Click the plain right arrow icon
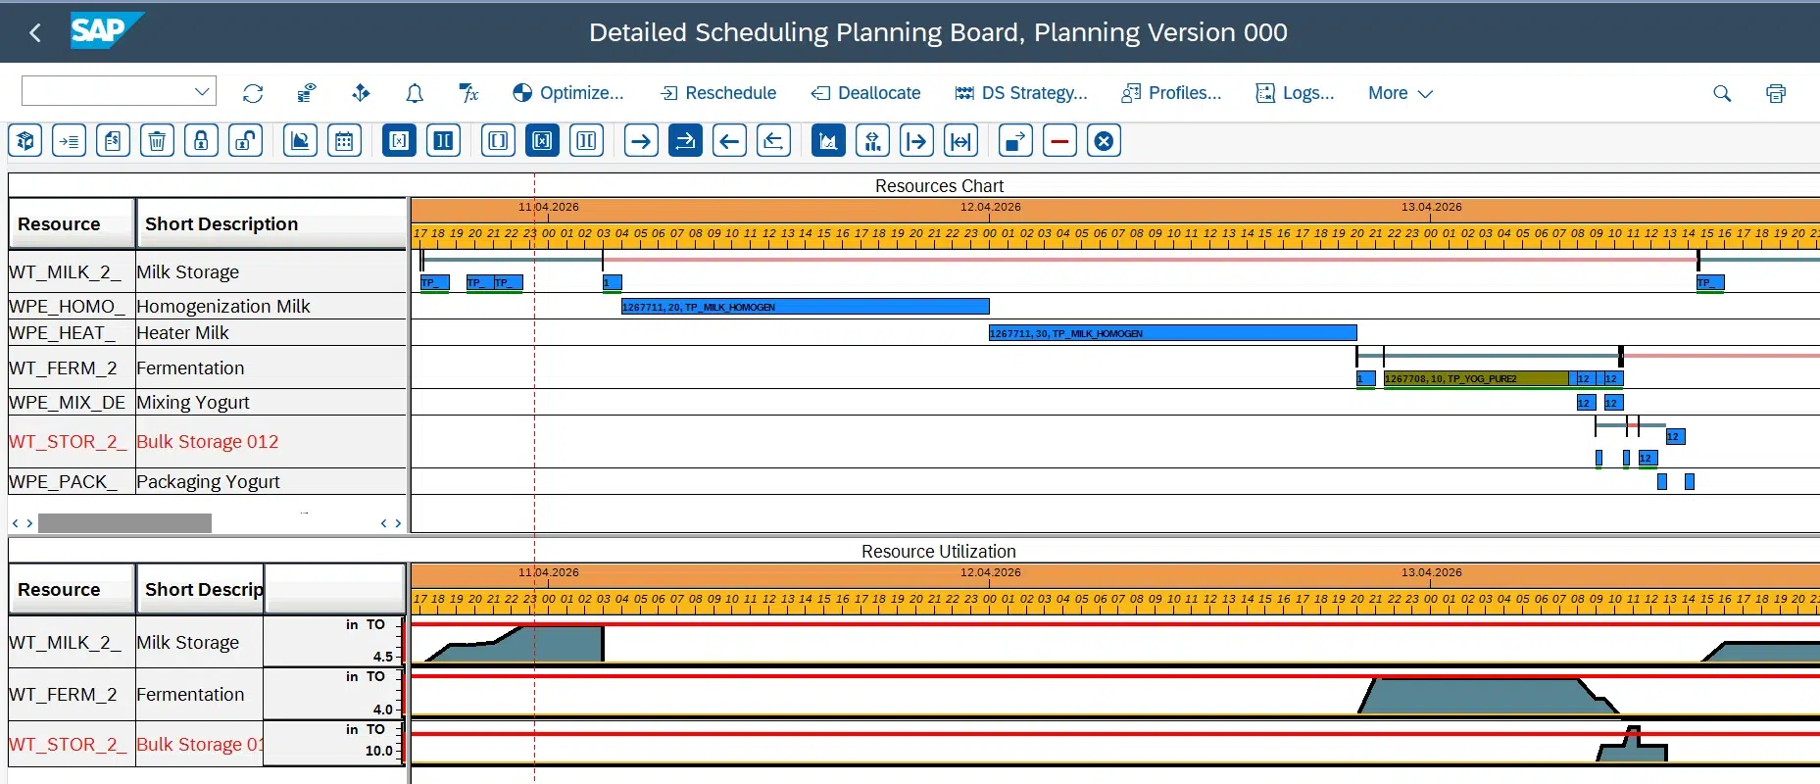1820x784 pixels. pos(641,141)
